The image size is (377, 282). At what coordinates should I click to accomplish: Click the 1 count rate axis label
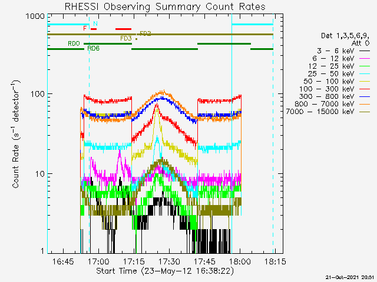42,251
